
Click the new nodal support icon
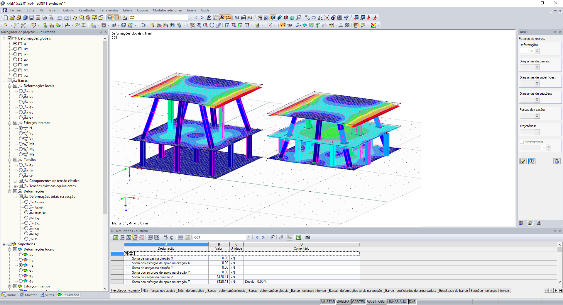tap(45, 25)
